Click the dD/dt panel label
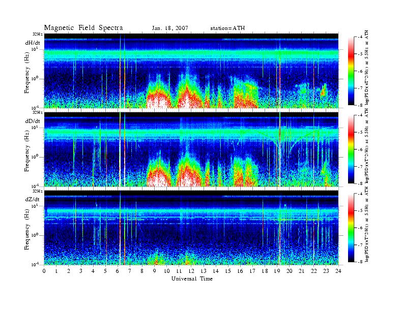The width and height of the screenshot is (403, 311). (x=33, y=121)
